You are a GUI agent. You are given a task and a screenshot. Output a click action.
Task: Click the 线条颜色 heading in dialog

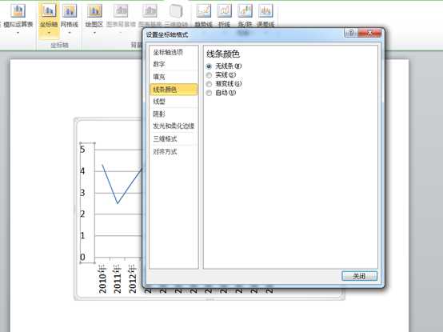tap(223, 54)
